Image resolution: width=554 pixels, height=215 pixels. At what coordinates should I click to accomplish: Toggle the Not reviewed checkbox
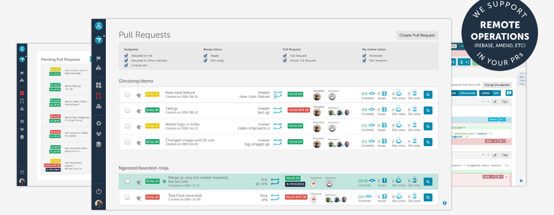[365, 60]
